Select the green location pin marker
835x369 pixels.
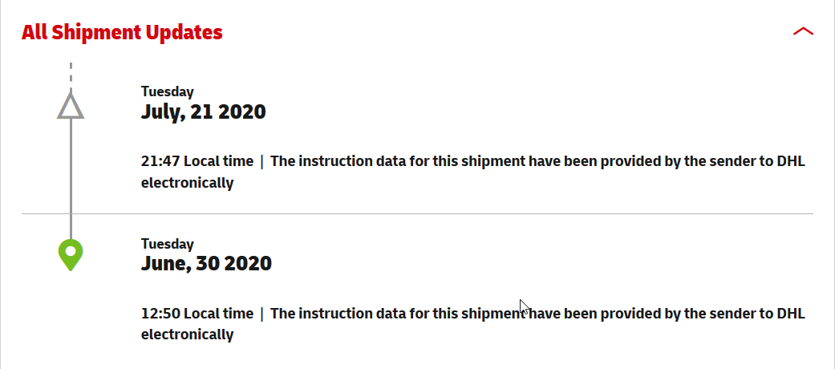[71, 255]
